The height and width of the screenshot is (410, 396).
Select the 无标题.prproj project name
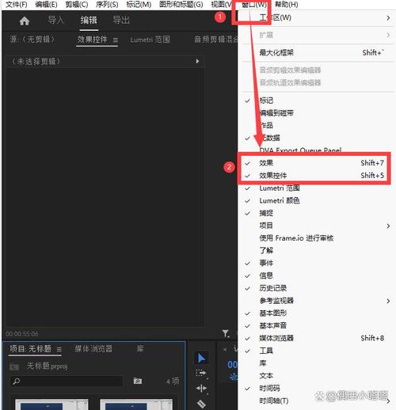(x=47, y=366)
